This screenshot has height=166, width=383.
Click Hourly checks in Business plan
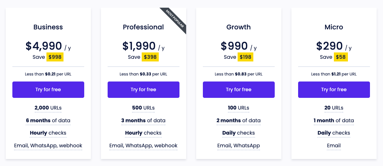pyautogui.click(x=48, y=133)
